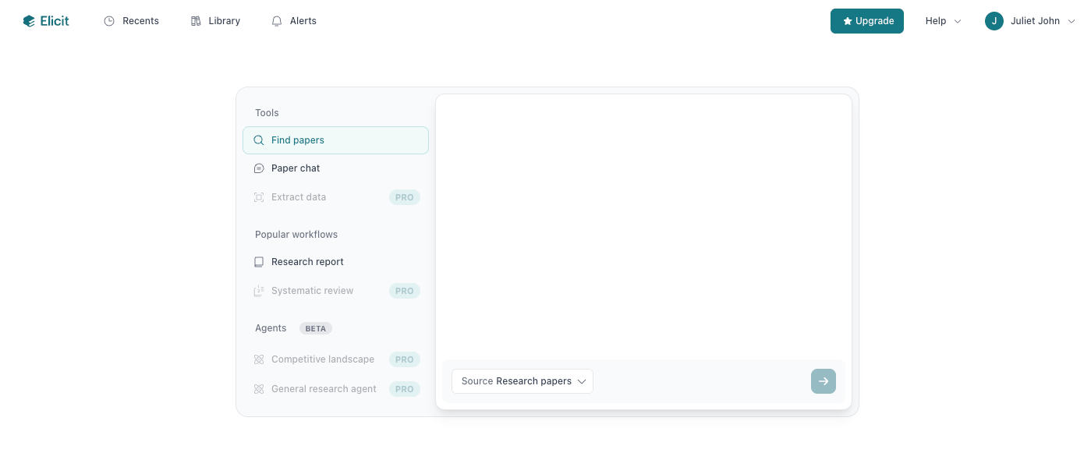The width and height of the screenshot is (1091, 460).
Task: Click the Competitive landscape agent icon
Action: click(258, 359)
